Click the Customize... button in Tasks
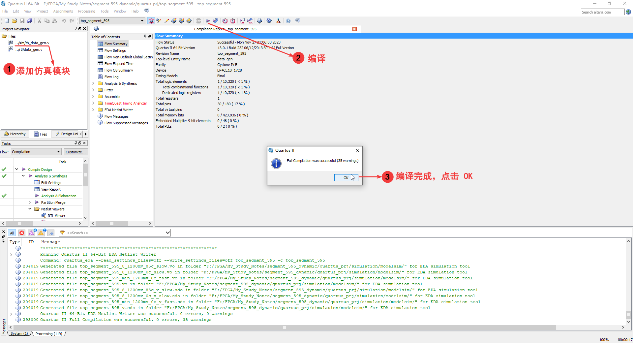This screenshot has height=343, width=633. pyautogui.click(x=75, y=152)
